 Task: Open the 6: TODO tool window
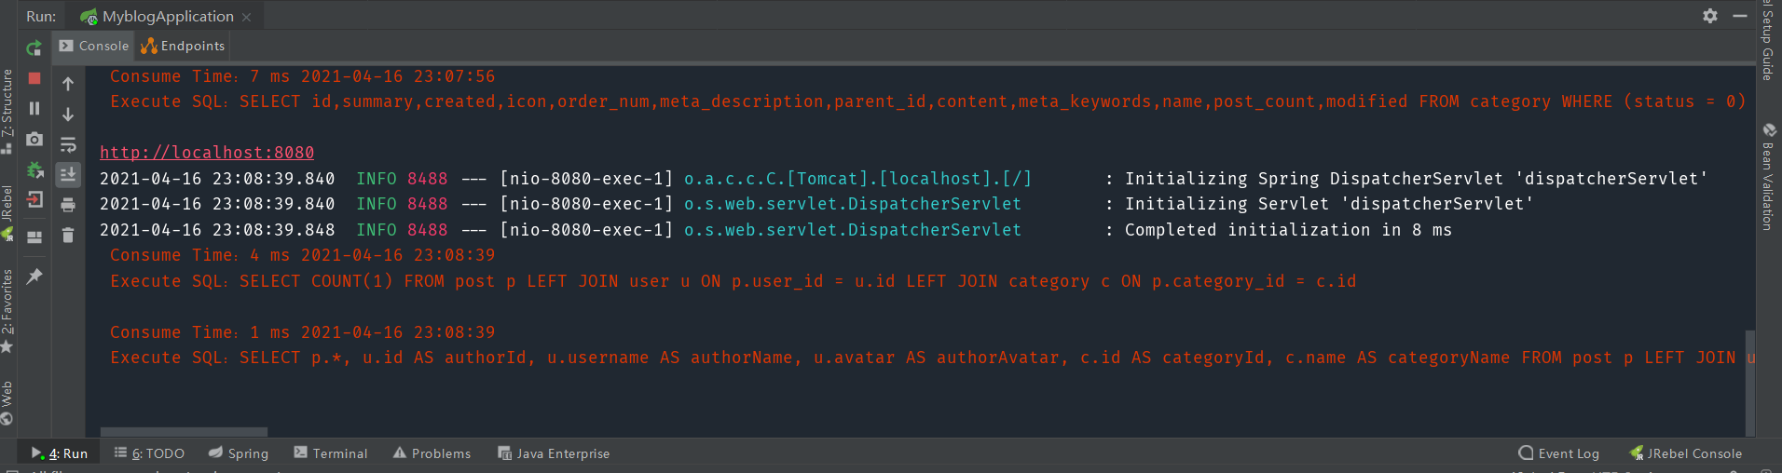149,453
